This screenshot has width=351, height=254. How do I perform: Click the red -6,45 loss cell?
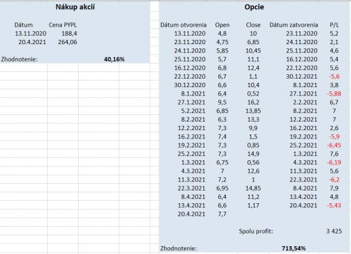tap(334, 146)
